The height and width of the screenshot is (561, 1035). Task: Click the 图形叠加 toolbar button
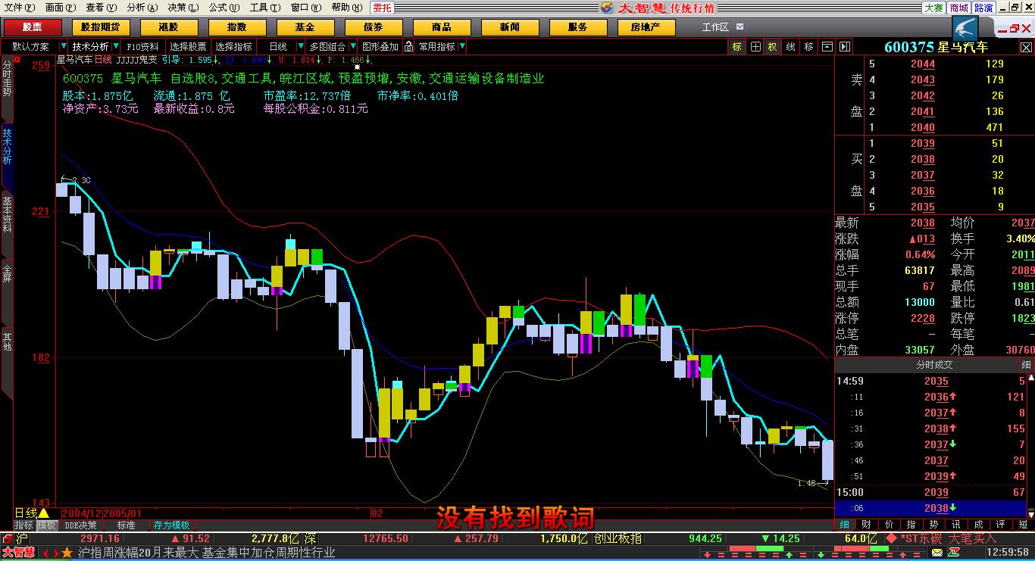click(380, 47)
